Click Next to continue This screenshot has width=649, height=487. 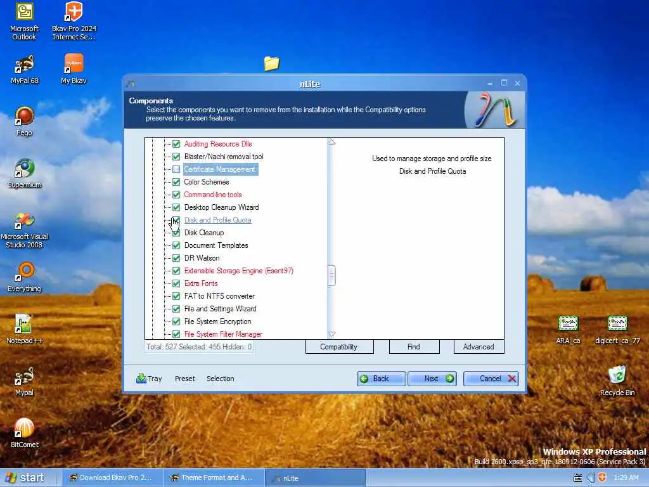(x=432, y=379)
